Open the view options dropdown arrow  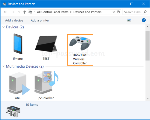(134, 20)
